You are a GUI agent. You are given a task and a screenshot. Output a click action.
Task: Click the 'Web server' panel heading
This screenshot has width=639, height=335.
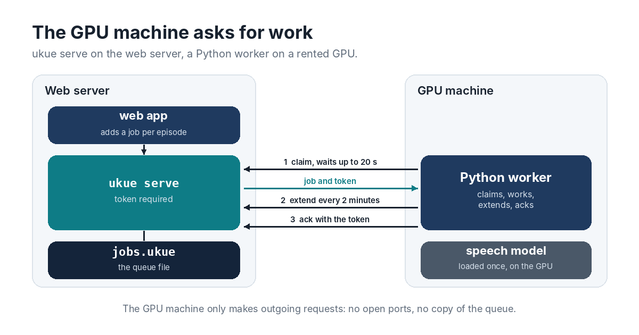[x=77, y=90]
